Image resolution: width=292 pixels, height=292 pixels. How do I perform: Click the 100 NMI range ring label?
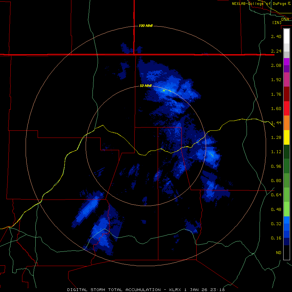(146, 26)
